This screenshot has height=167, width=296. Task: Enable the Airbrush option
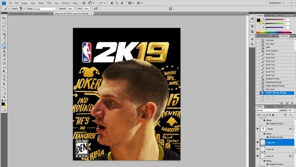coord(96,9)
